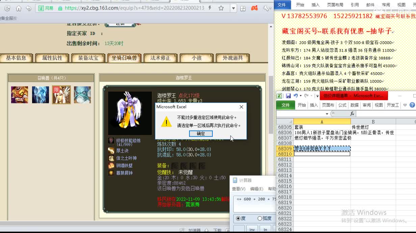Viewport: 416px width, 233px height.
Task: Select the fourth teal summon pet thumbnail
Action: tap(82, 95)
